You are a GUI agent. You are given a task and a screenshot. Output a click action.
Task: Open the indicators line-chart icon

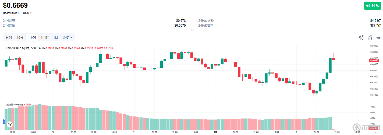pos(370,38)
